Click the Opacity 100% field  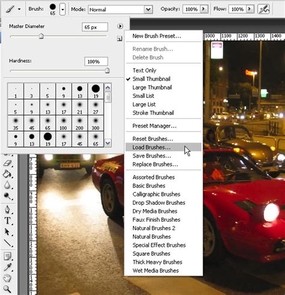tap(191, 9)
